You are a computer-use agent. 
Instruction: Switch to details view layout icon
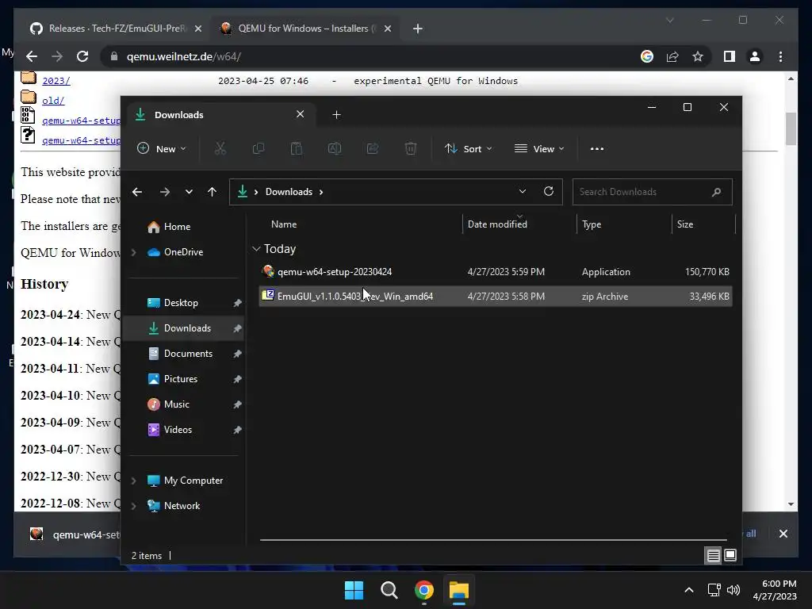point(713,556)
